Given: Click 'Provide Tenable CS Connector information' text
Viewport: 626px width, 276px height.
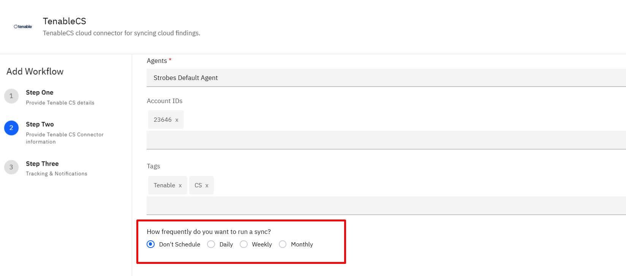Looking at the screenshot, I should 65,138.
